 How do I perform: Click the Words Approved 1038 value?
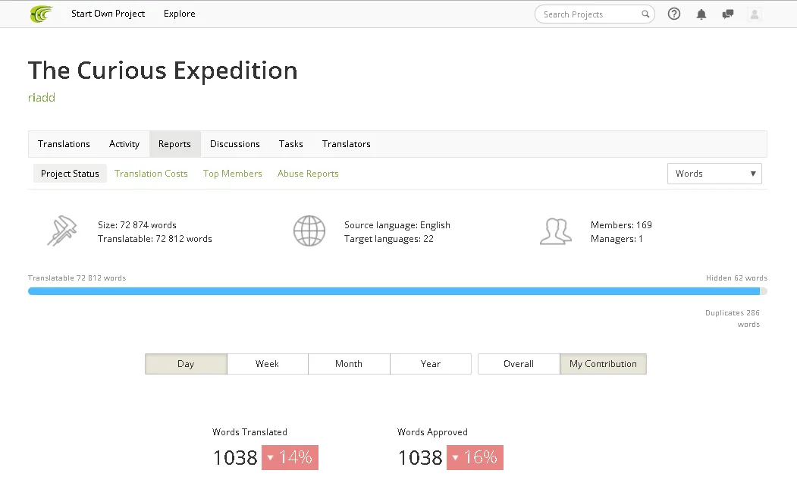tap(420, 457)
